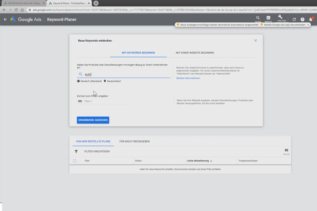Select the 'Für mich freigegeben' tab
This screenshot has height=211, width=317.
point(134,141)
